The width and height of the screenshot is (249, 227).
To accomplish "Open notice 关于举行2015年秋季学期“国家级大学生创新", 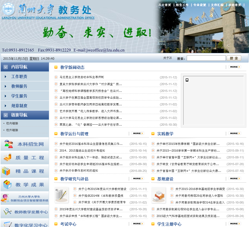I will click(188, 144).
